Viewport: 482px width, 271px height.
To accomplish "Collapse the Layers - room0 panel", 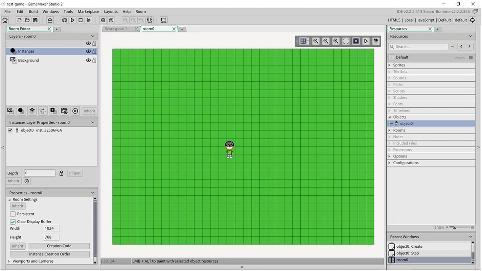I will (93, 36).
